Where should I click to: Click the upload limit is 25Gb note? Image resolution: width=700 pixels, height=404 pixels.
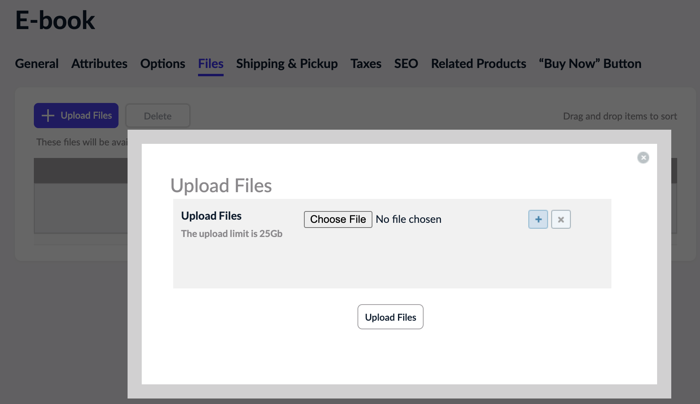pyautogui.click(x=231, y=234)
